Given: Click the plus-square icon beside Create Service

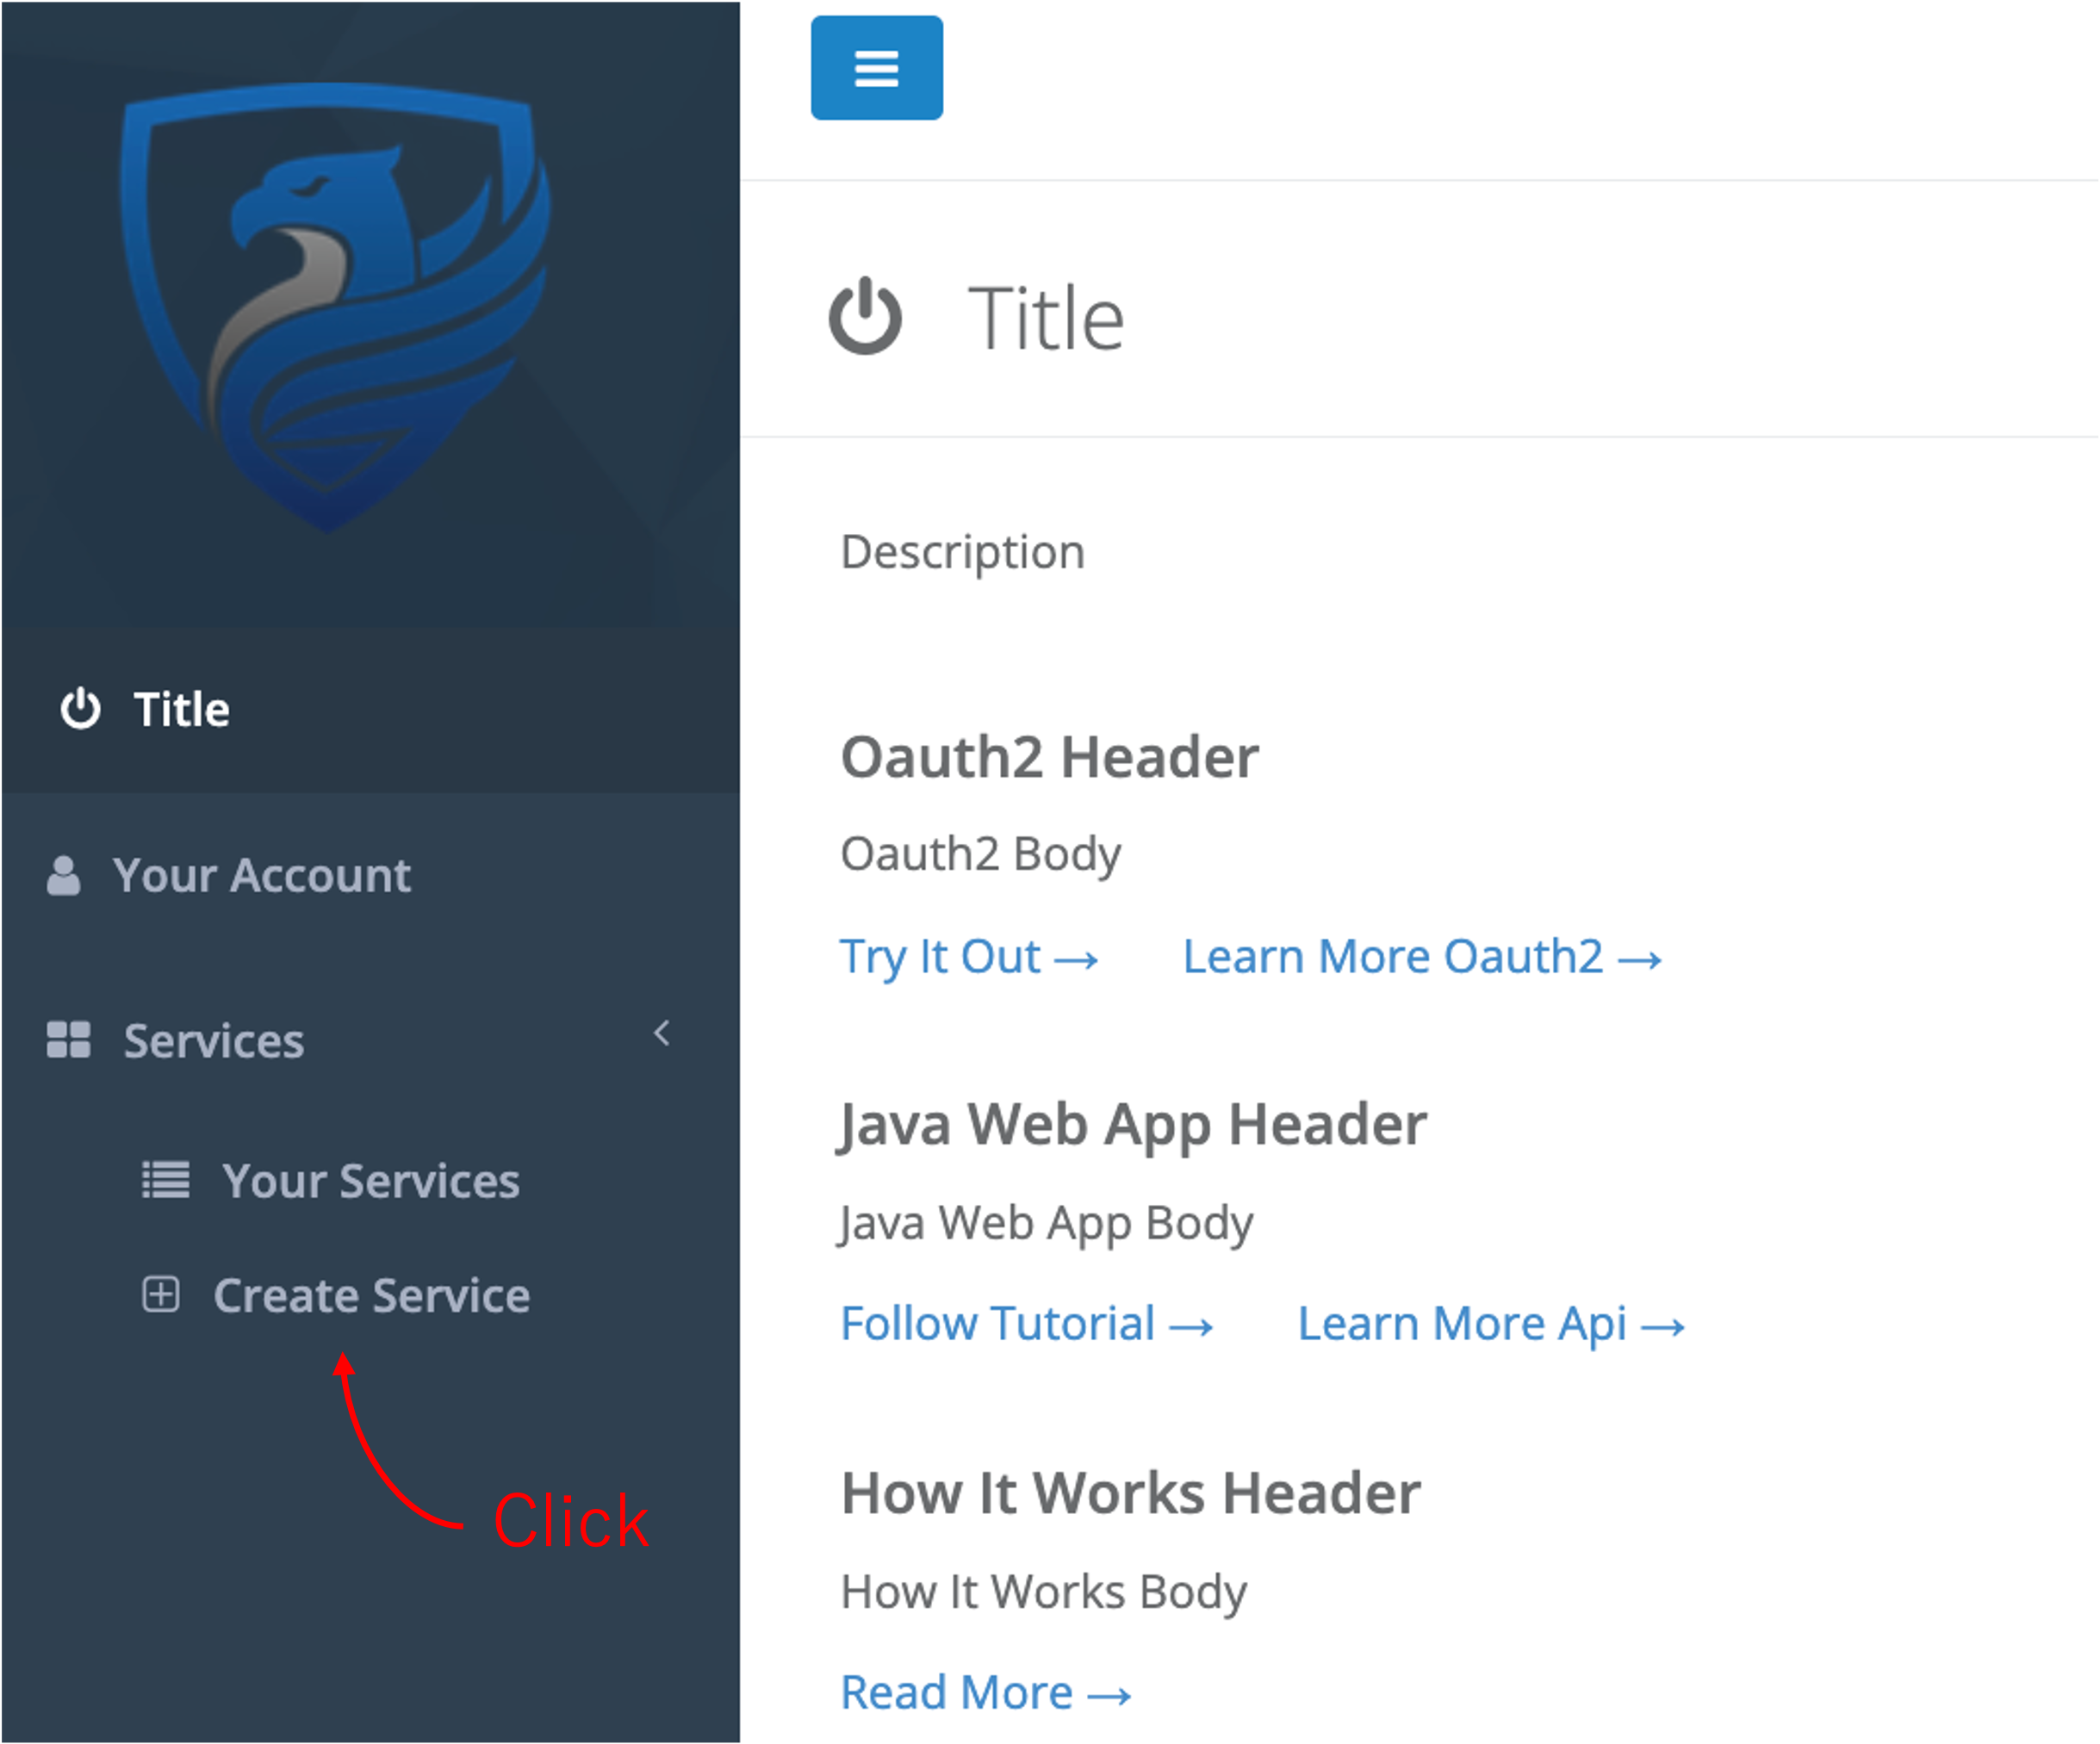Looking at the screenshot, I should coord(160,1294).
